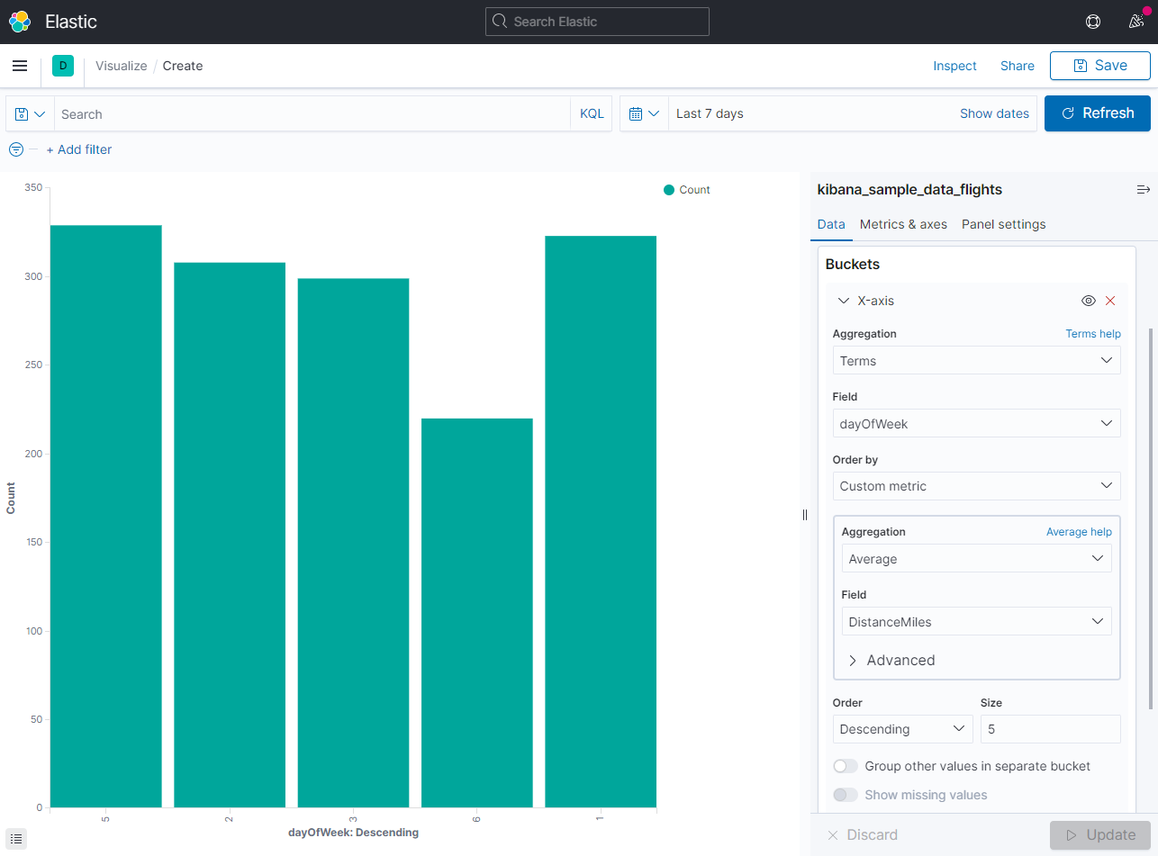This screenshot has width=1158, height=856.
Task: Remove the X-axis bucket with red X
Action: tap(1110, 301)
